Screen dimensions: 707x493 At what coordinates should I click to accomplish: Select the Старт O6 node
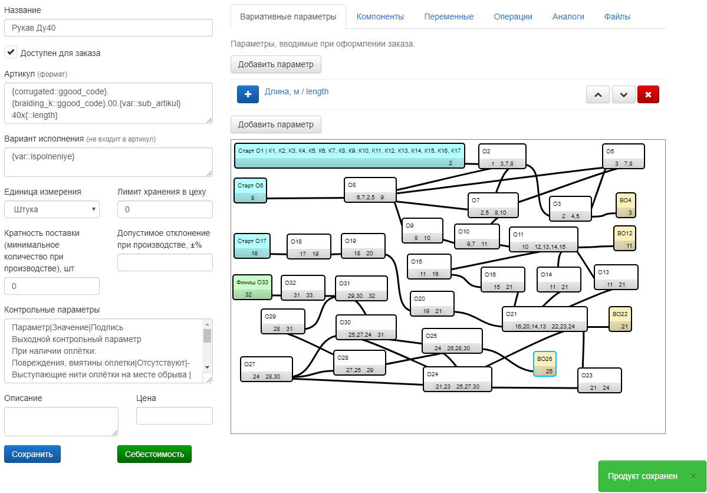point(251,190)
